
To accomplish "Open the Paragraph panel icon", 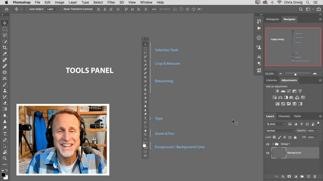I will pos(259,64).
